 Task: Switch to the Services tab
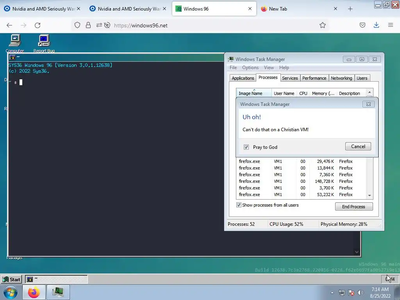coord(290,78)
